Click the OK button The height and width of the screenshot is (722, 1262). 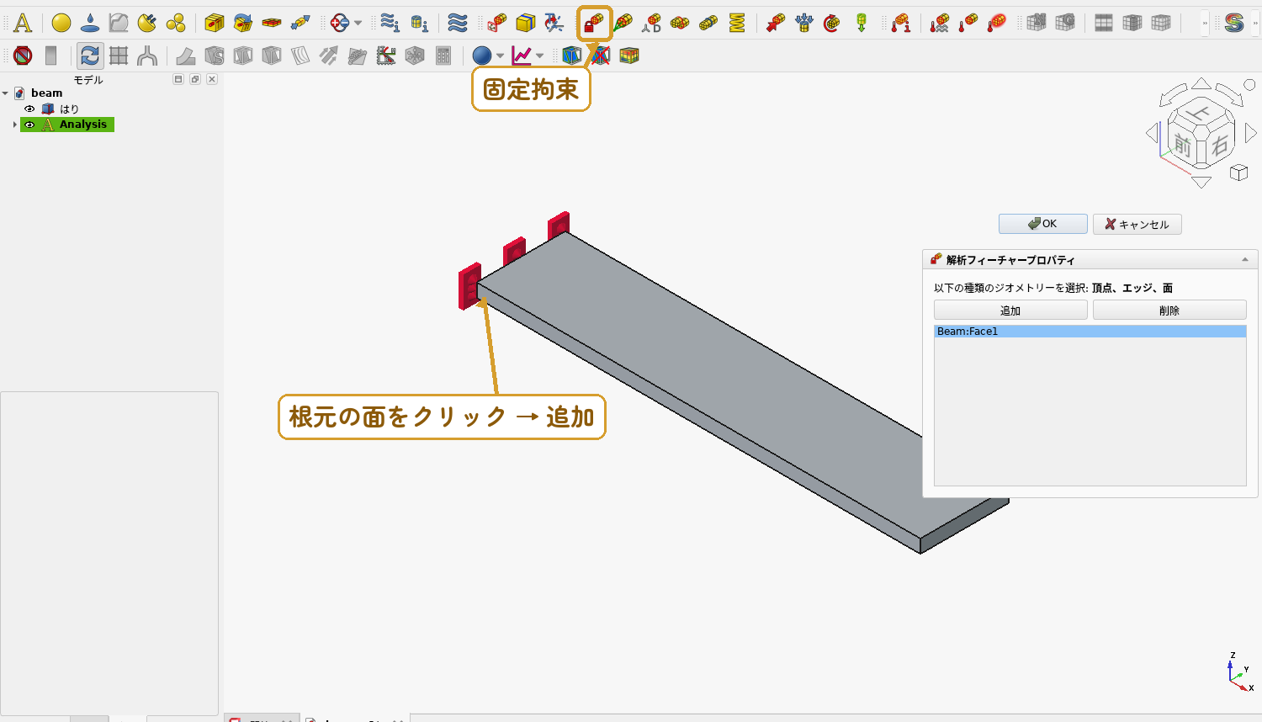point(1042,224)
